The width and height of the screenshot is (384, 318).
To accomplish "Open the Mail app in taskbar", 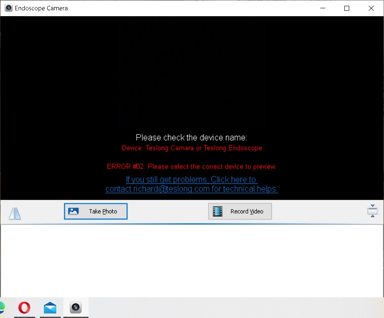I will tap(50, 308).
